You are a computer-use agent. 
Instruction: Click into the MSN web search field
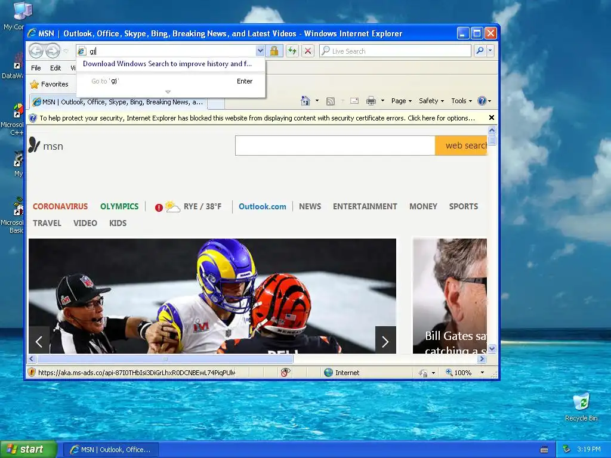click(335, 146)
